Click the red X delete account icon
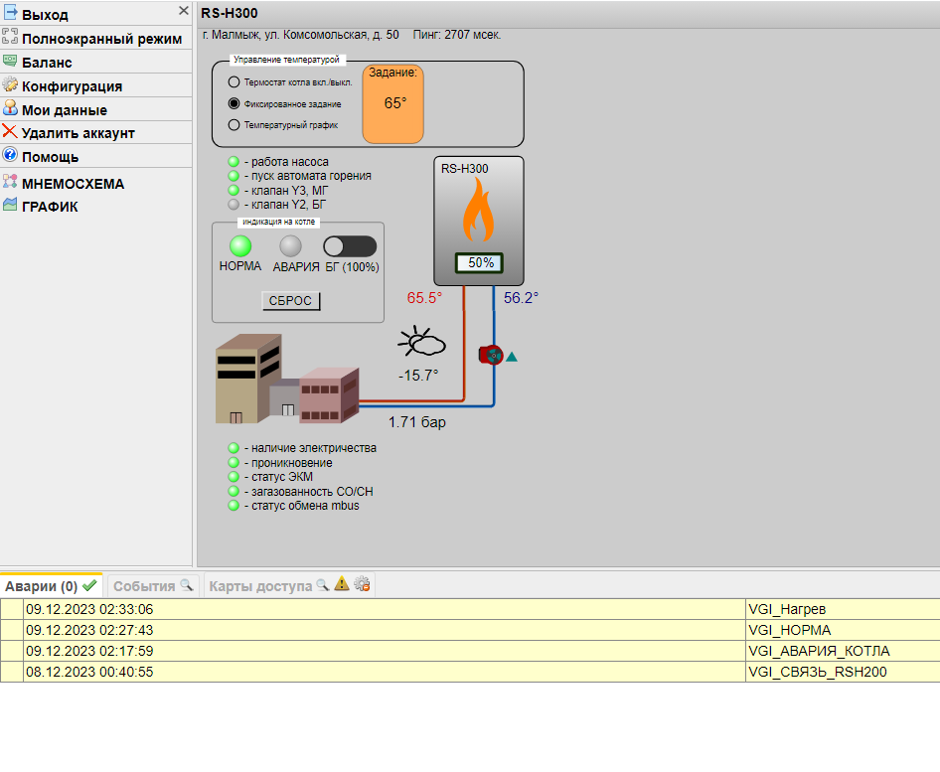The height and width of the screenshot is (772, 940). [10, 131]
